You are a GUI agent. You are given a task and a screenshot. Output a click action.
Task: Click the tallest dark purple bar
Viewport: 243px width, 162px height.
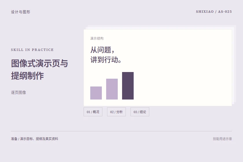128,86
